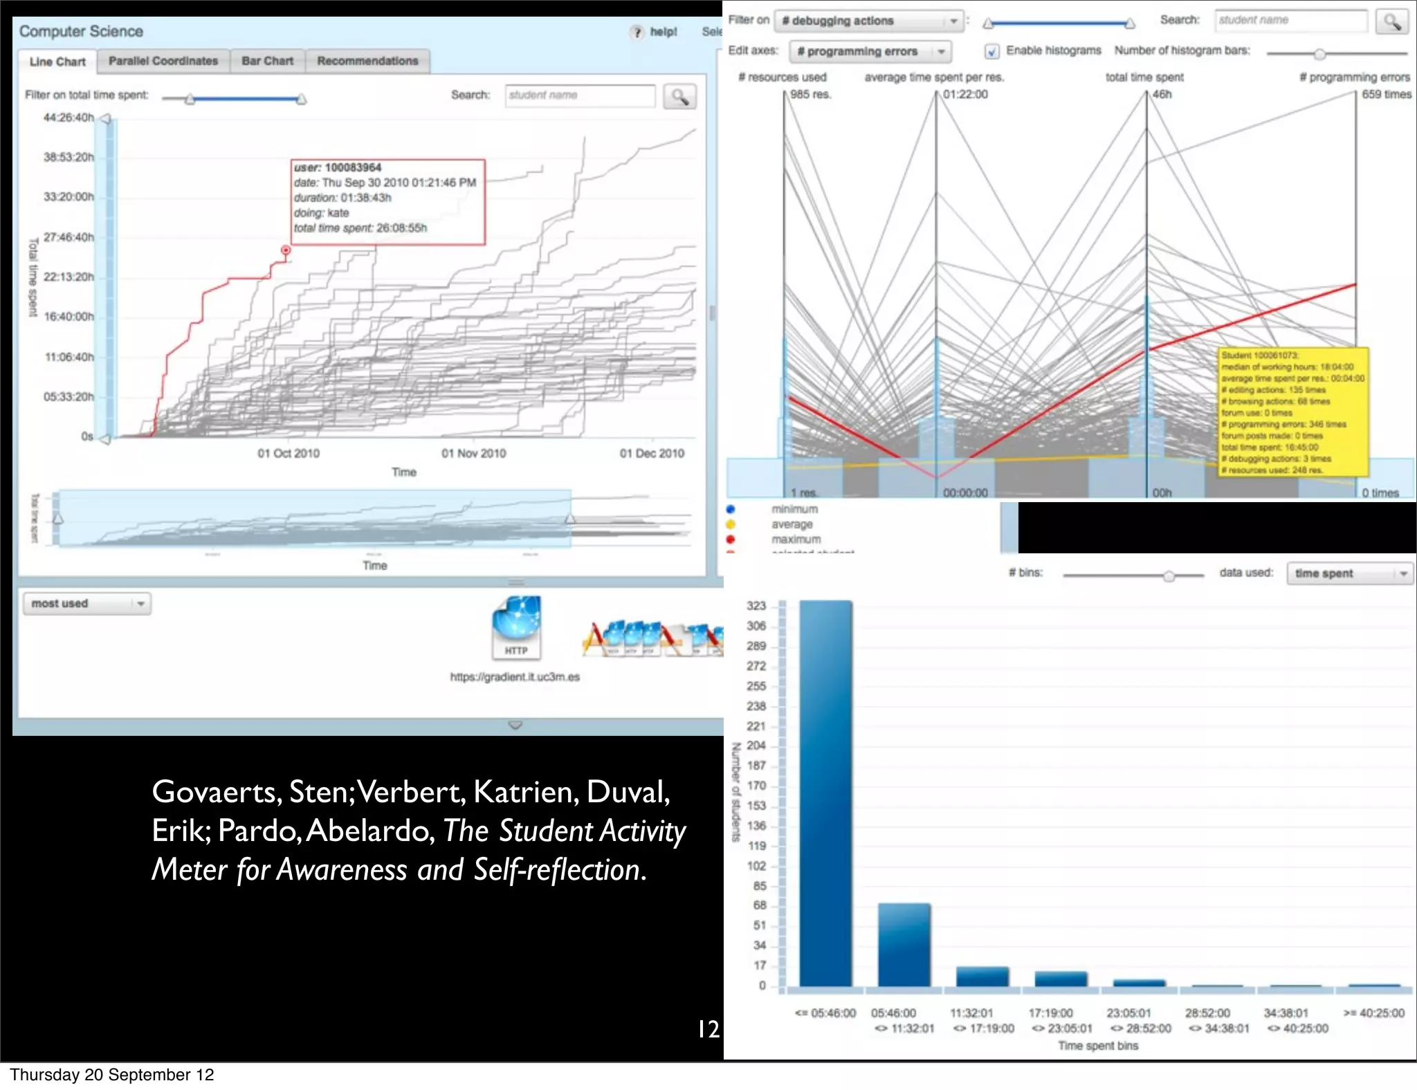Open the Recommendations tab
1417x1090 pixels.
click(367, 62)
